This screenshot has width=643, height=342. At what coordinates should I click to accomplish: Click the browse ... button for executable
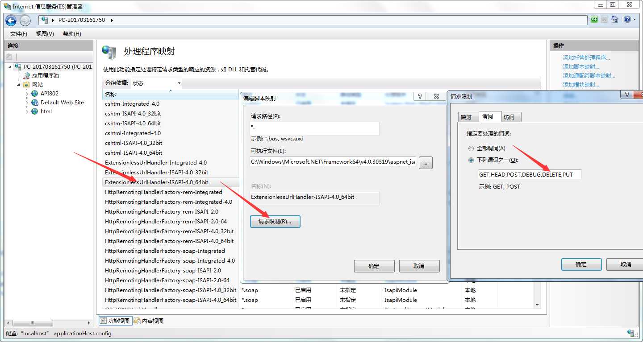click(426, 163)
